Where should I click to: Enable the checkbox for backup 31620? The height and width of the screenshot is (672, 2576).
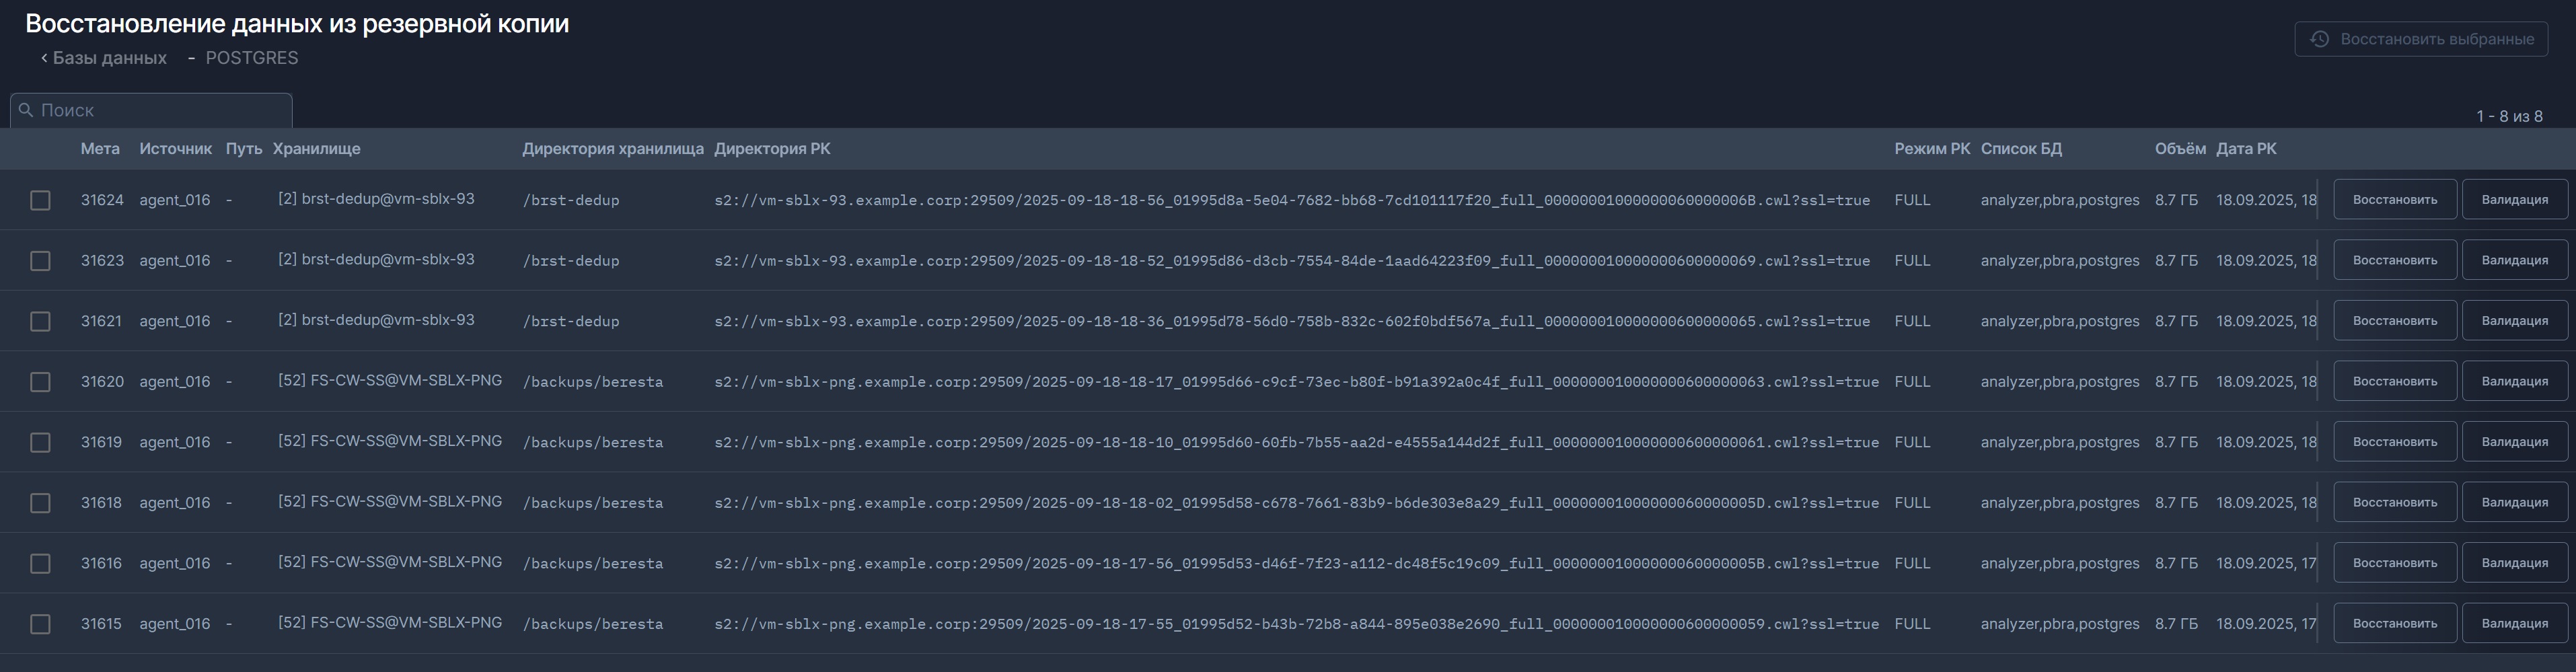tap(40, 381)
